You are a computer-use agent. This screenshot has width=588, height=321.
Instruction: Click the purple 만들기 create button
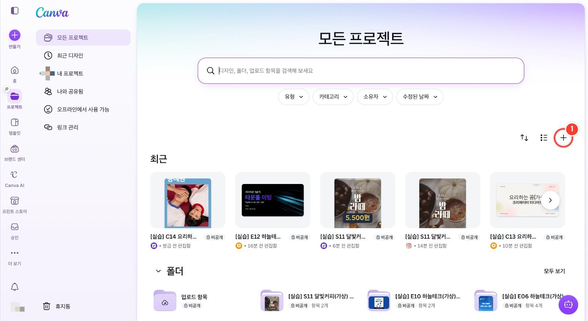[15, 35]
